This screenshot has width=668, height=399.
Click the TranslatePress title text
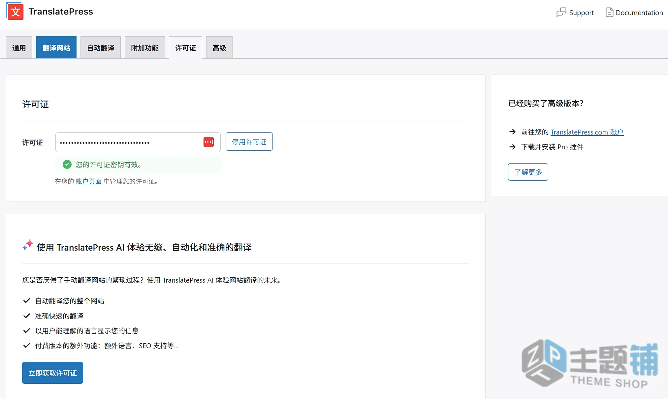coord(61,12)
